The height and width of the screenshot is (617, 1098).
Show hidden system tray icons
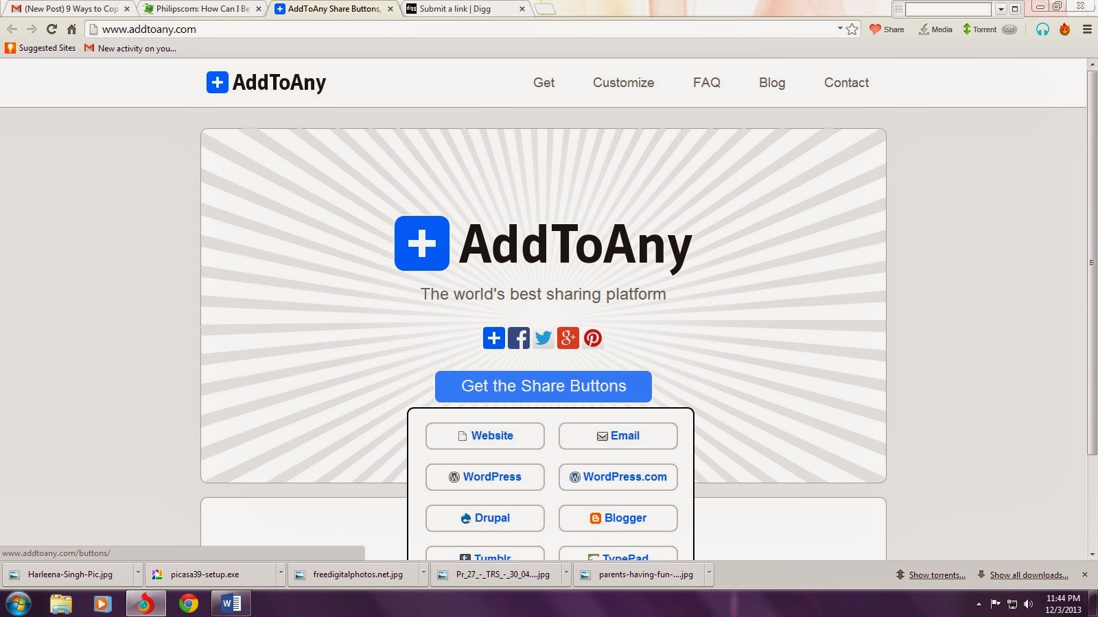tap(979, 604)
